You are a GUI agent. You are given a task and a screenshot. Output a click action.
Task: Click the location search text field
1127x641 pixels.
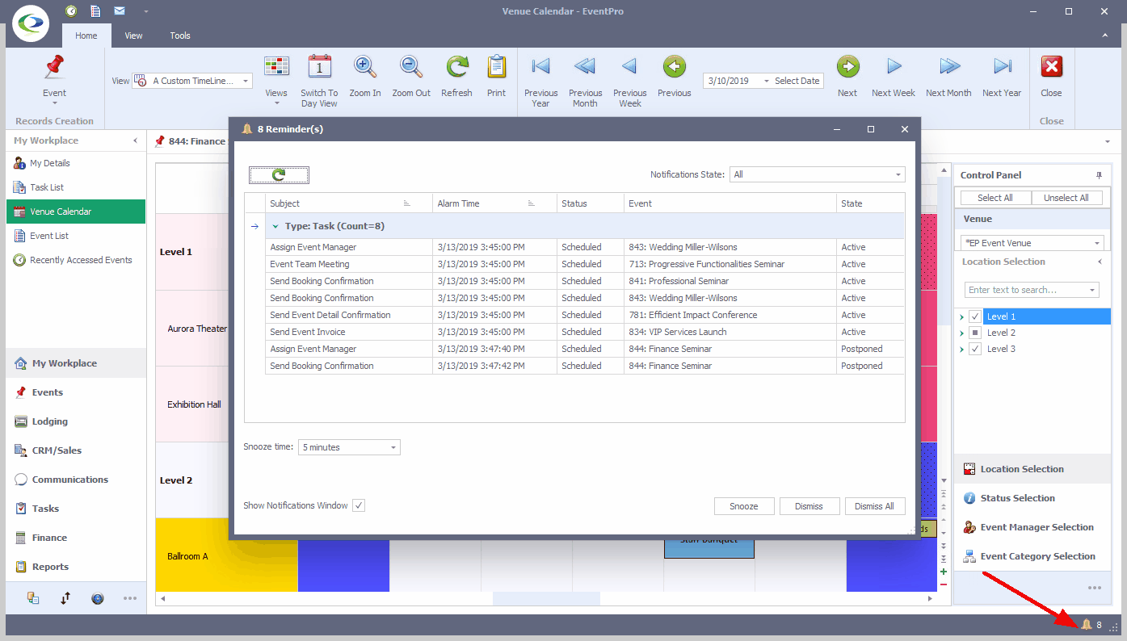point(1026,290)
